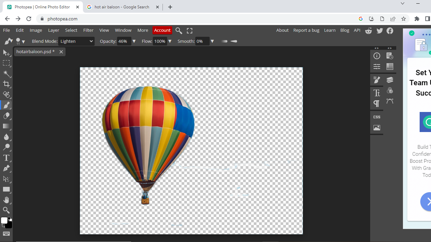Viewport: 431px width, 242px height.
Task: Open the brush tip preset picker
Action: coord(20,41)
